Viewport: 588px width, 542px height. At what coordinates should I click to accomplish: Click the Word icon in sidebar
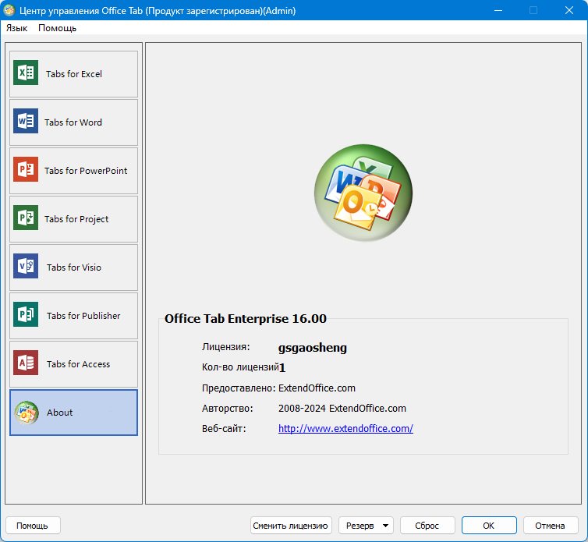pyautogui.click(x=26, y=121)
